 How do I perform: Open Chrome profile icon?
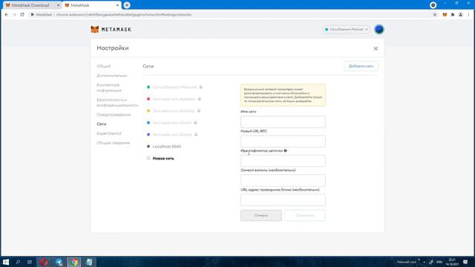[x=460, y=15]
